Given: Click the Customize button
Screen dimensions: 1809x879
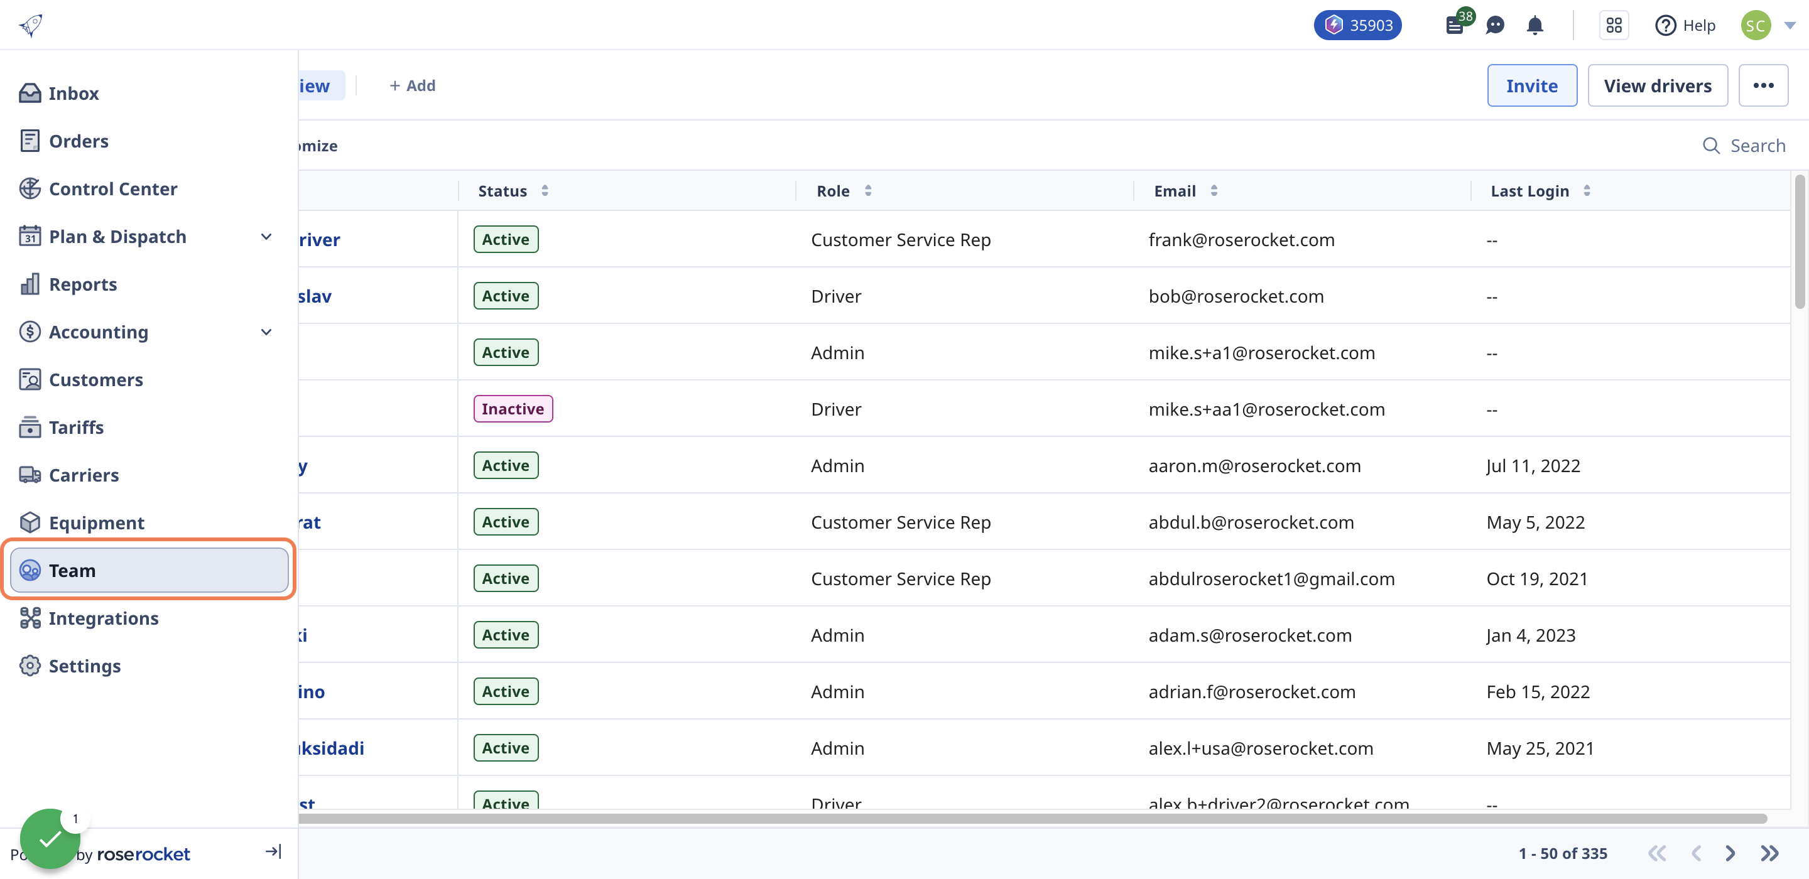Looking at the screenshot, I should (x=318, y=145).
